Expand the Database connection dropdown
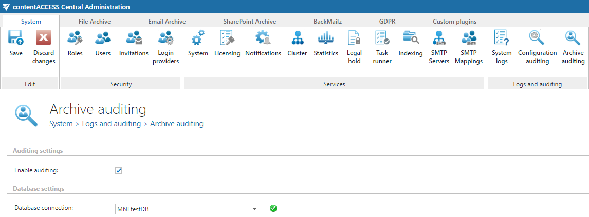 point(254,209)
